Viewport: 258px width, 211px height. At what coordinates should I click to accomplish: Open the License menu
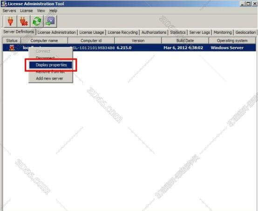[27, 11]
